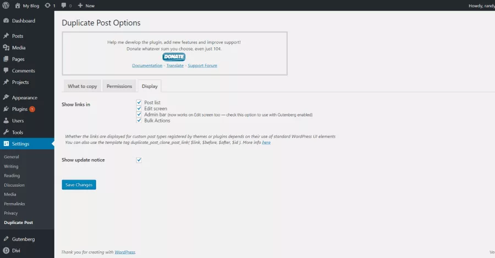This screenshot has height=258, width=495.
Task: Open Privacy settings submenu
Action: tap(11, 213)
